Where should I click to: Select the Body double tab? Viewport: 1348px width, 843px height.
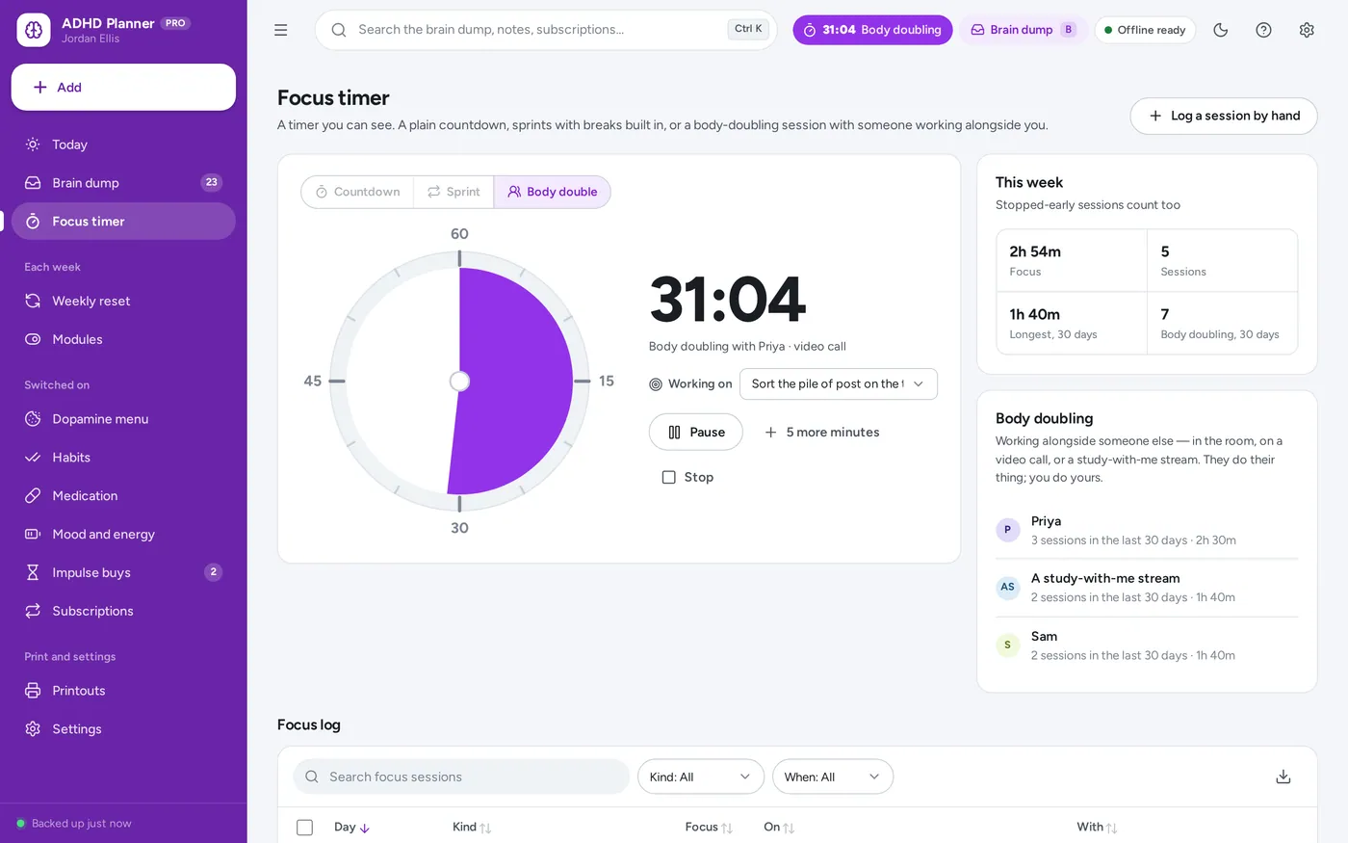tap(553, 192)
